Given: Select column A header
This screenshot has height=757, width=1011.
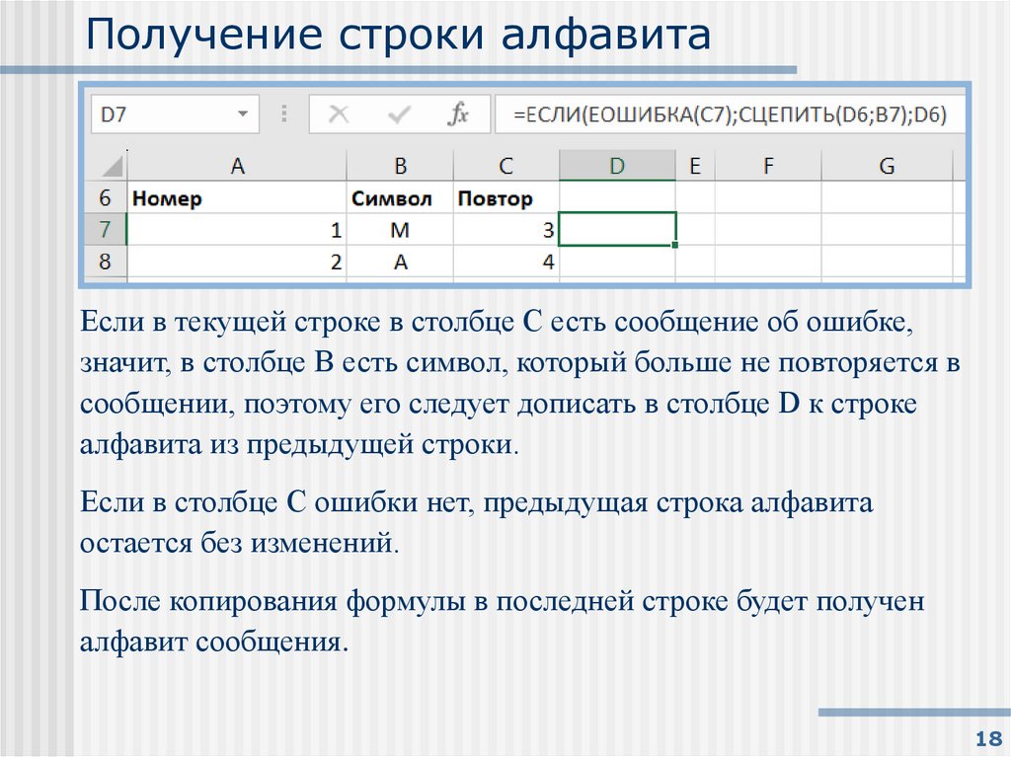Looking at the screenshot, I should [237, 165].
